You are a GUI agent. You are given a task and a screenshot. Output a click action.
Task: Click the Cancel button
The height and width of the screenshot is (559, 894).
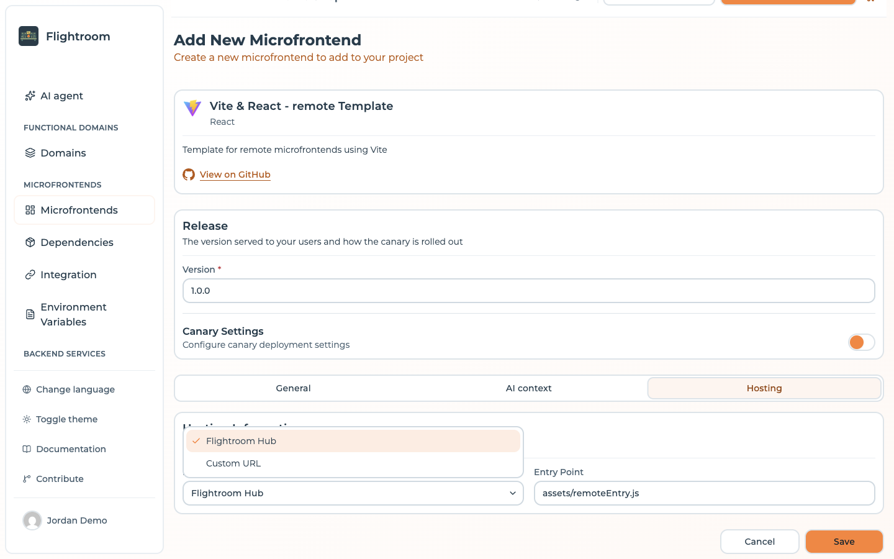(x=760, y=542)
